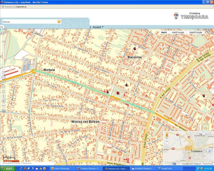Expand the side panel with the >> button
The width and height of the screenshot is (214, 171).
point(2,27)
